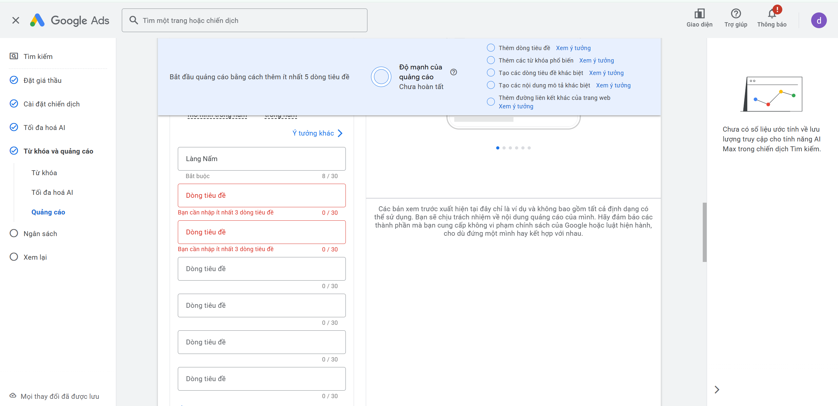
Task: Open the Đặt giá thầu step
Action: [43, 80]
